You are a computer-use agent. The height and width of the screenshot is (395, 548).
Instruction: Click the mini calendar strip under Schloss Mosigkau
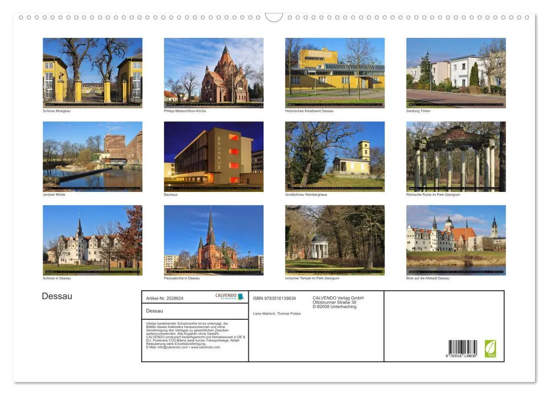click(x=93, y=104)
